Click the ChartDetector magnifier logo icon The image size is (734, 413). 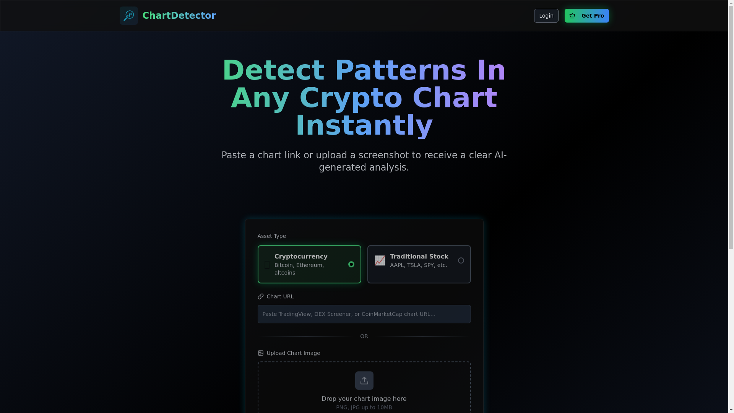(x=129, y=16)
